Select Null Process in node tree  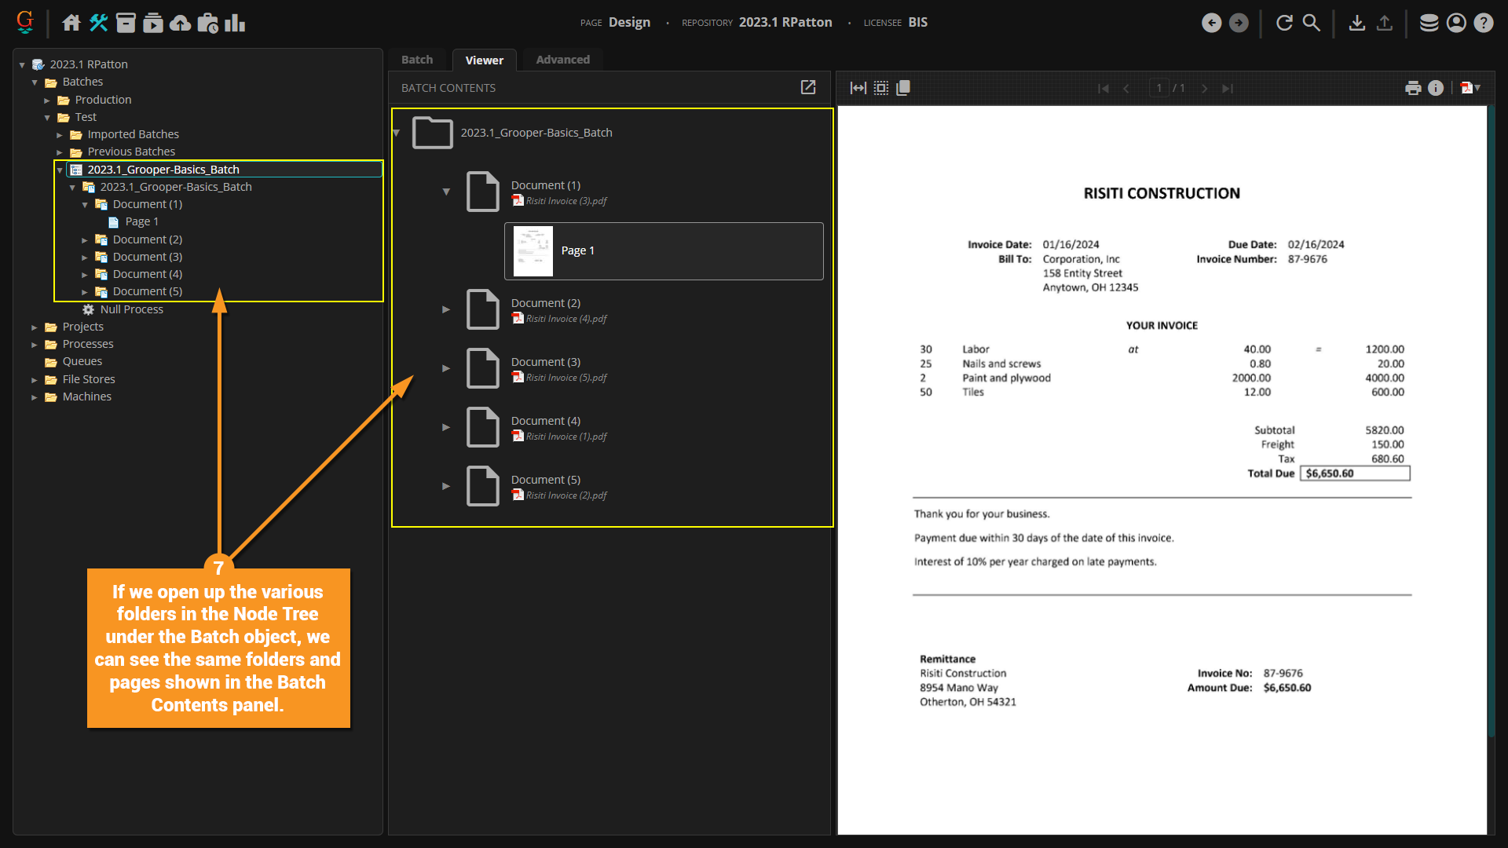click(131, 309)
